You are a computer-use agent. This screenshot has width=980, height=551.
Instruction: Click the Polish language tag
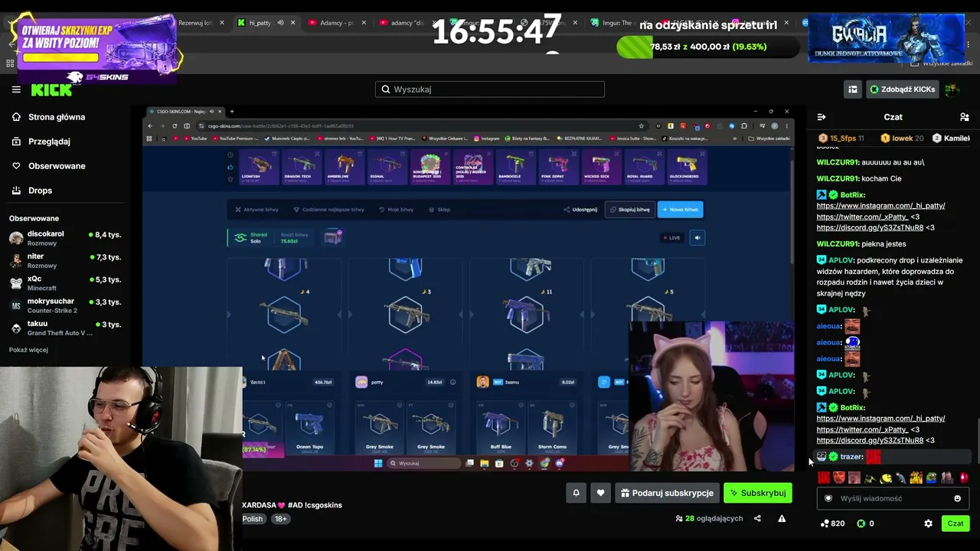click(x=253, y=519)
